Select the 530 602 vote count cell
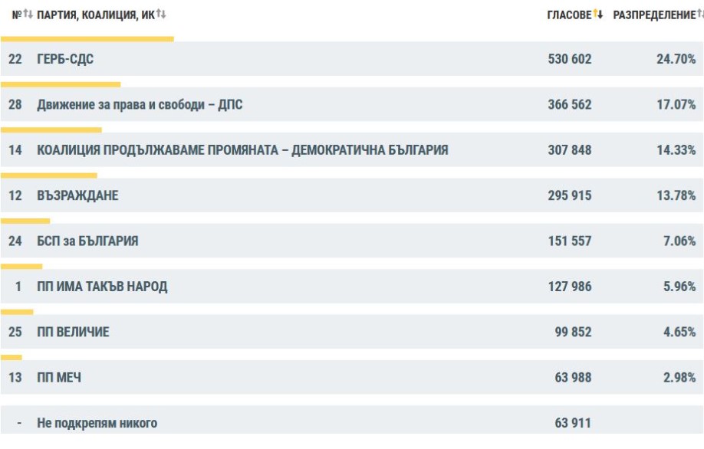Viewport: 704px width, 449px height. coord(570,58)
